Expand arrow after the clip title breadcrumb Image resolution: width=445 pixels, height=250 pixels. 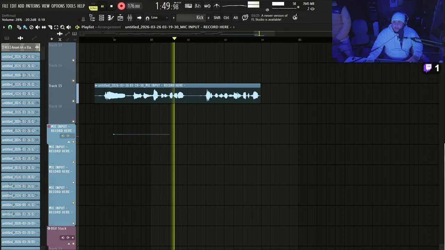coord(234,27)
